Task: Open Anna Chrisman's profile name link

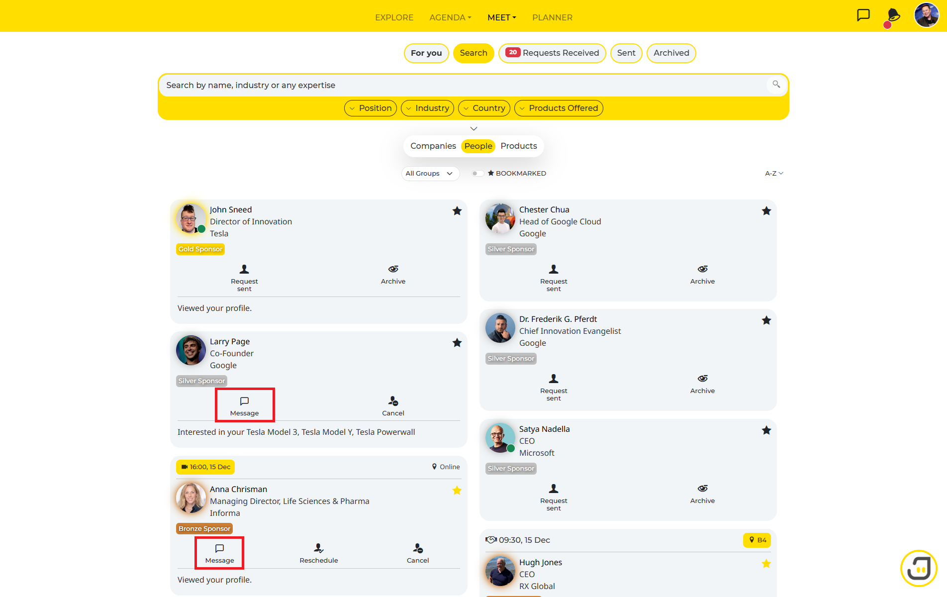Action: pos(238,489)
